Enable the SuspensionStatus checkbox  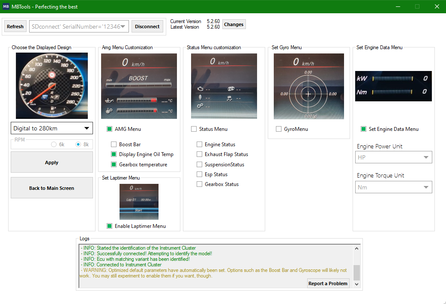click(200, 165)
